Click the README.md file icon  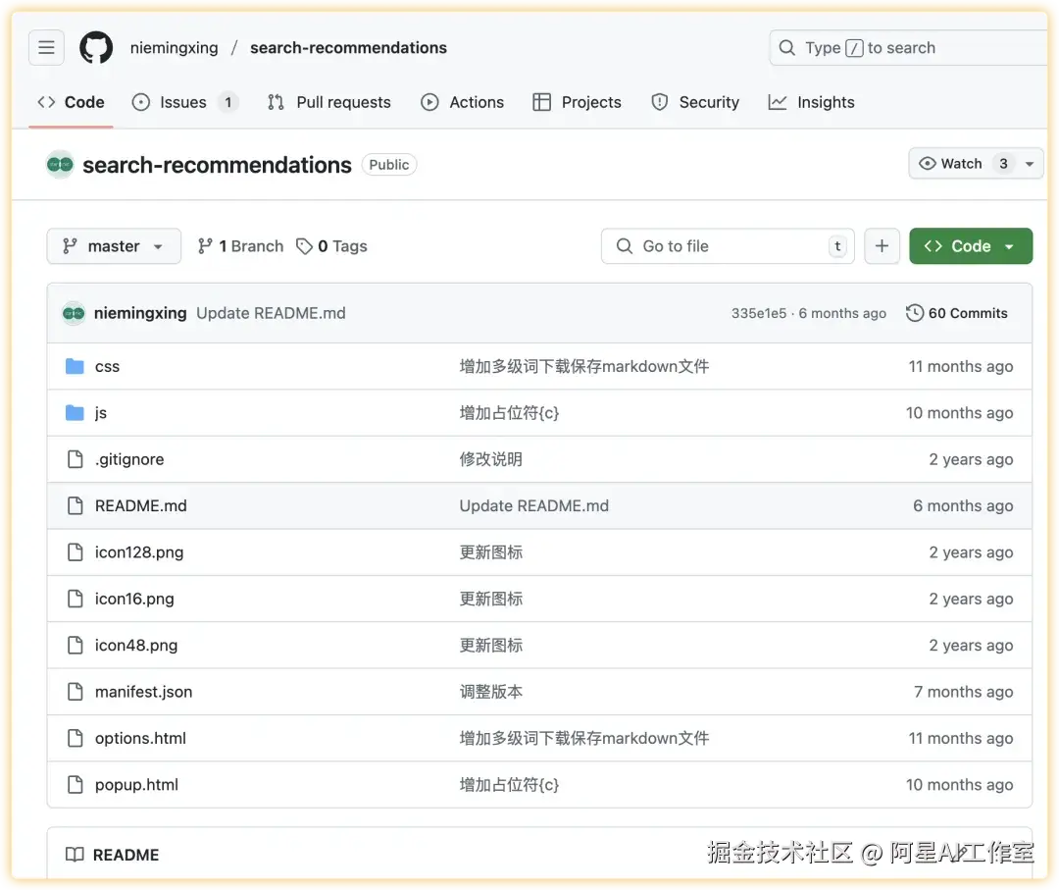coord(75,505)
